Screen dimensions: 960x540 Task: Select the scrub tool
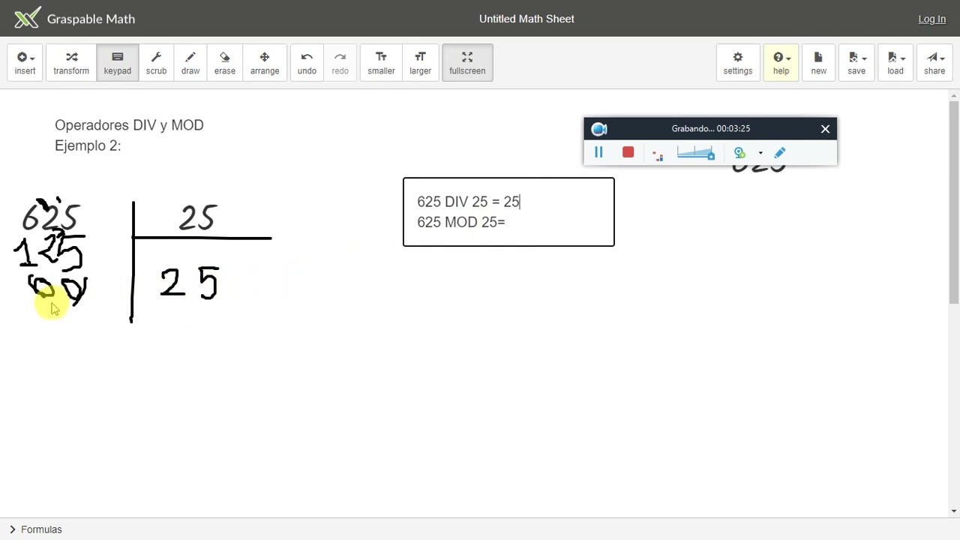click(156, 63)
